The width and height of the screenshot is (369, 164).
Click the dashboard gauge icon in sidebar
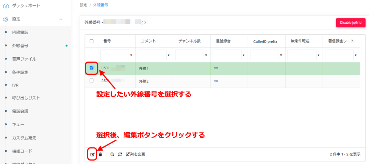click(6, 6)
